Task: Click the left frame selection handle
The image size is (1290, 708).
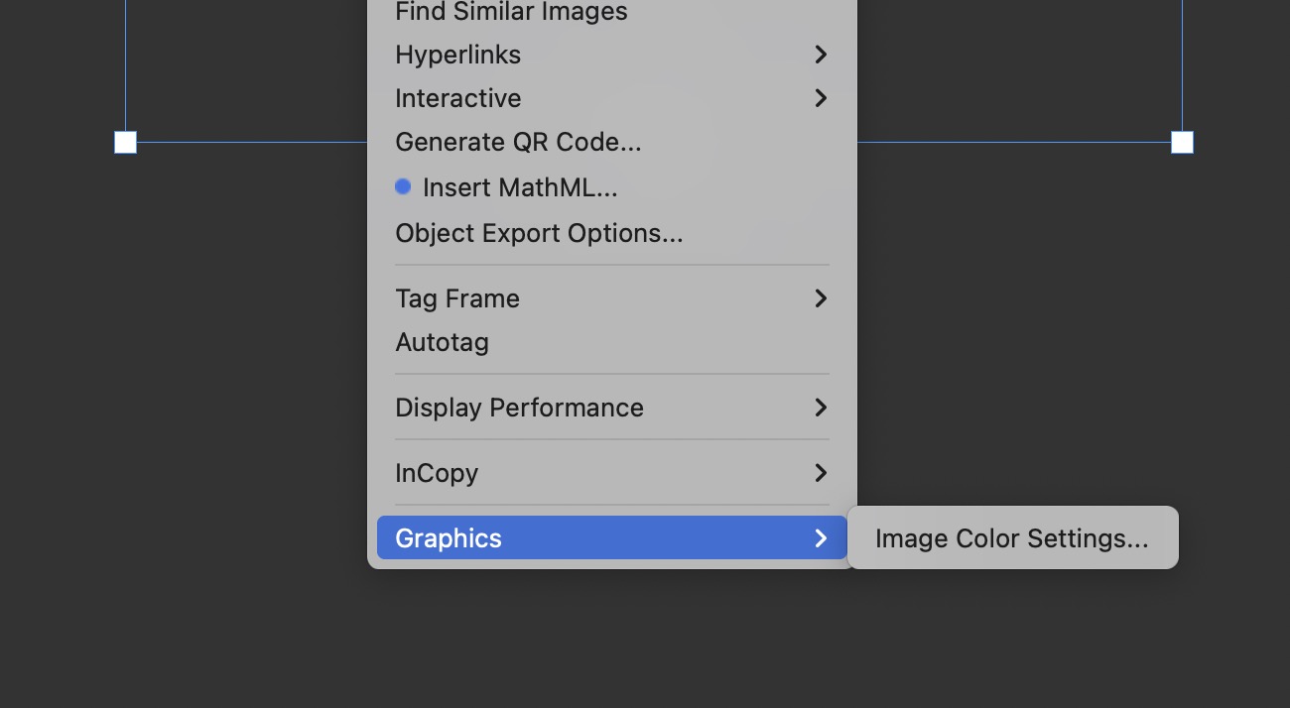Action: tap(125, 142)
